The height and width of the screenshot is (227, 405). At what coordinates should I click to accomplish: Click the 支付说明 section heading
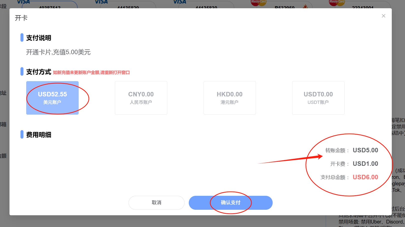point(39,38)
